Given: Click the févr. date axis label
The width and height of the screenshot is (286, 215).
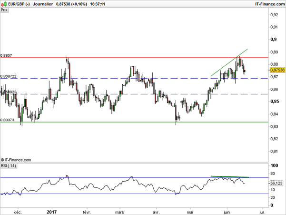Looking at the screenshot, I should pos(87,212).
